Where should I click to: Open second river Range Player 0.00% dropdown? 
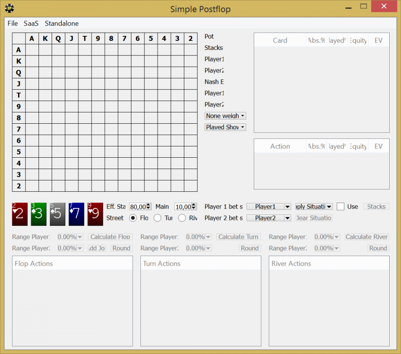(x=327, y=248)
